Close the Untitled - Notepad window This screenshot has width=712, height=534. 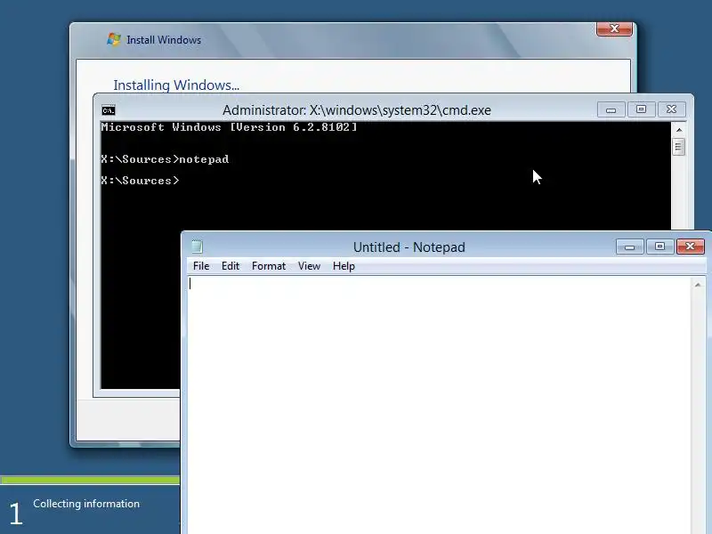point(691,247)
